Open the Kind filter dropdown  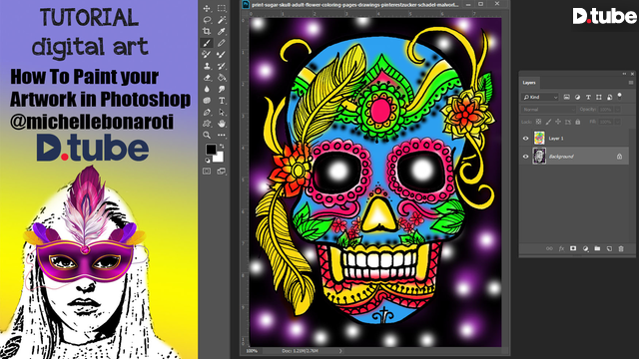(540, 97)
